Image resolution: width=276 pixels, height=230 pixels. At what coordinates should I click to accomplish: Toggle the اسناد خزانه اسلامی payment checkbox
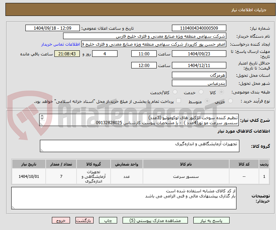tap(178, 101)
